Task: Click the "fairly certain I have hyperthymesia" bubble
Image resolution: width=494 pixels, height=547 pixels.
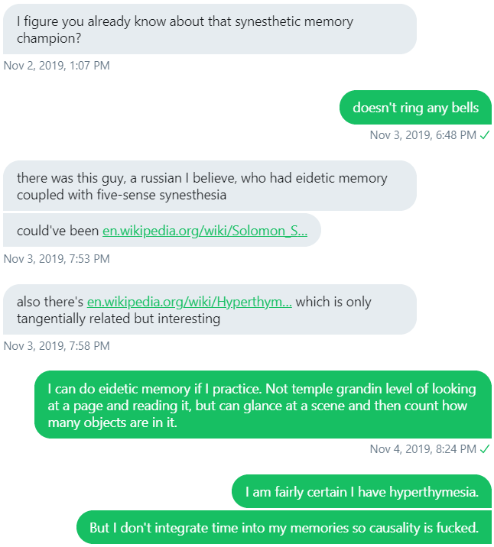Action: [362, 492]
